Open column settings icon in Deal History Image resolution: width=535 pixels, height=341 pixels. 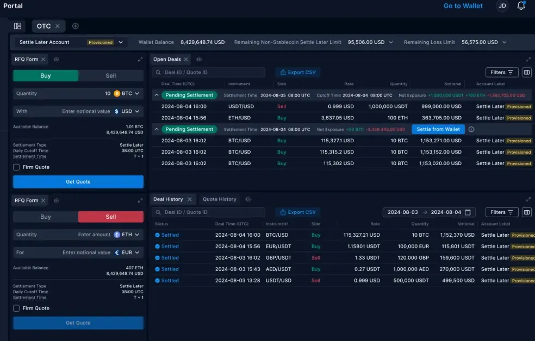point(526,212)
